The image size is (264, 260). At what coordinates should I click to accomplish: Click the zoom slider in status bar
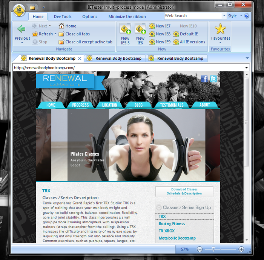(x=213, y=249)
